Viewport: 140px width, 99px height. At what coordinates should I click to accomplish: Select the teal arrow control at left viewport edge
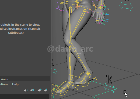coord(54,71)
